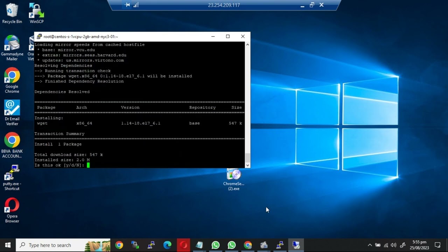The image size is (448, 252).
Task: Click the battery tray icon
Action: point(378,245)
